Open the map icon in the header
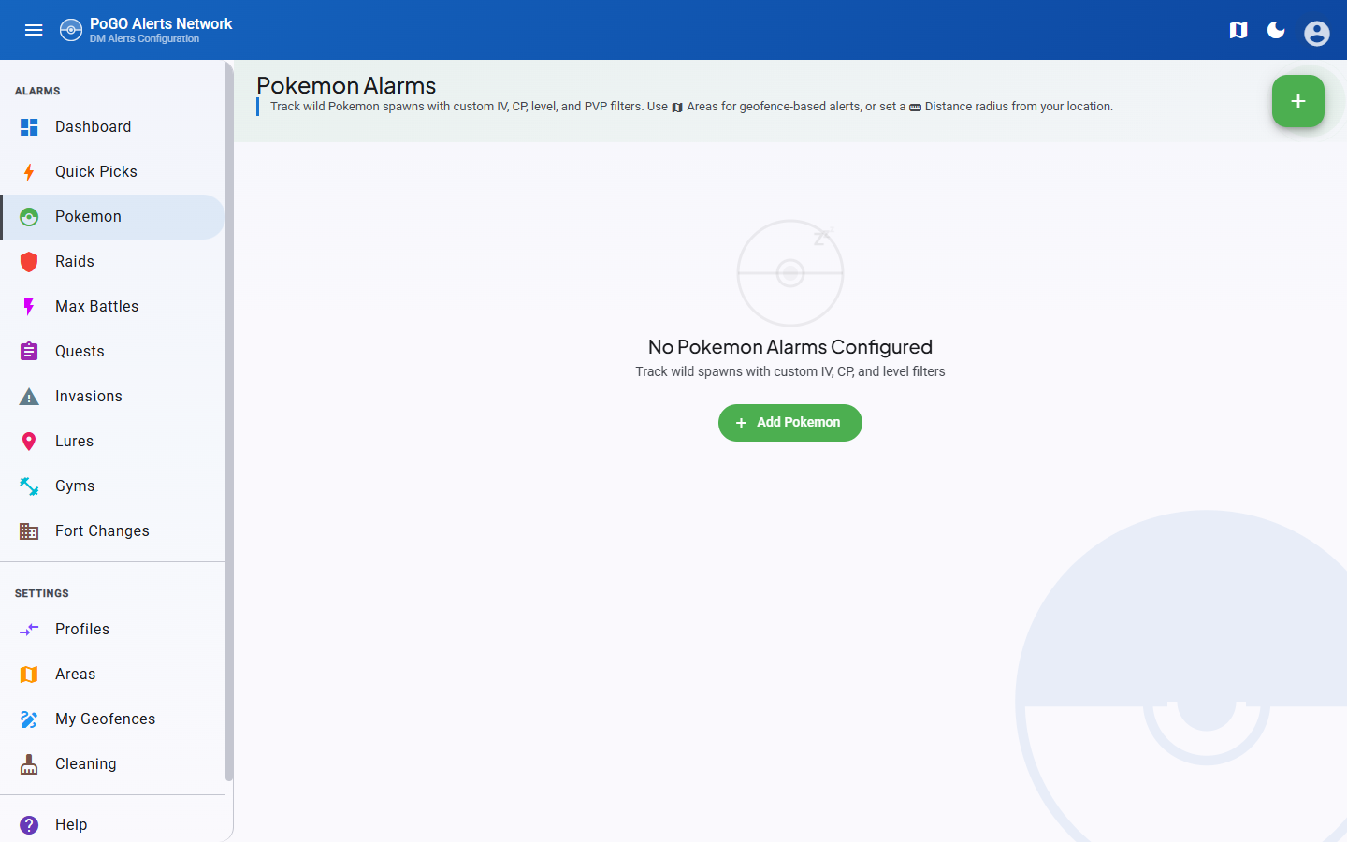This screenshot has height=842, width=1347. point(1238,30)
